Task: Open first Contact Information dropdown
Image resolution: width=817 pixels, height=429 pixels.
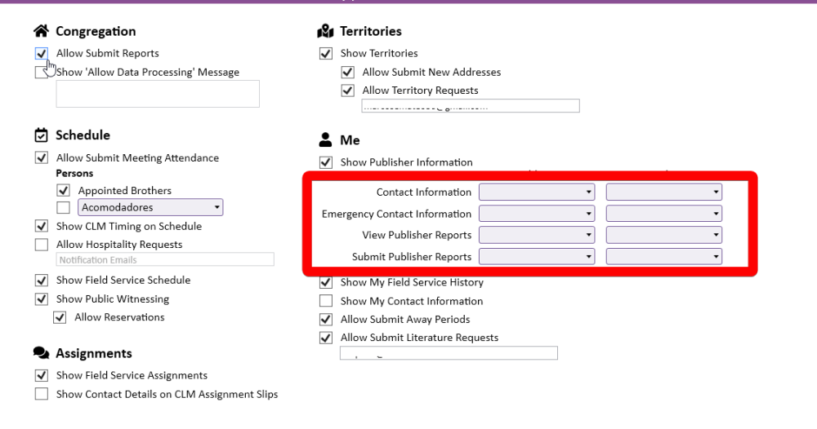Action: tap(536, 192)
